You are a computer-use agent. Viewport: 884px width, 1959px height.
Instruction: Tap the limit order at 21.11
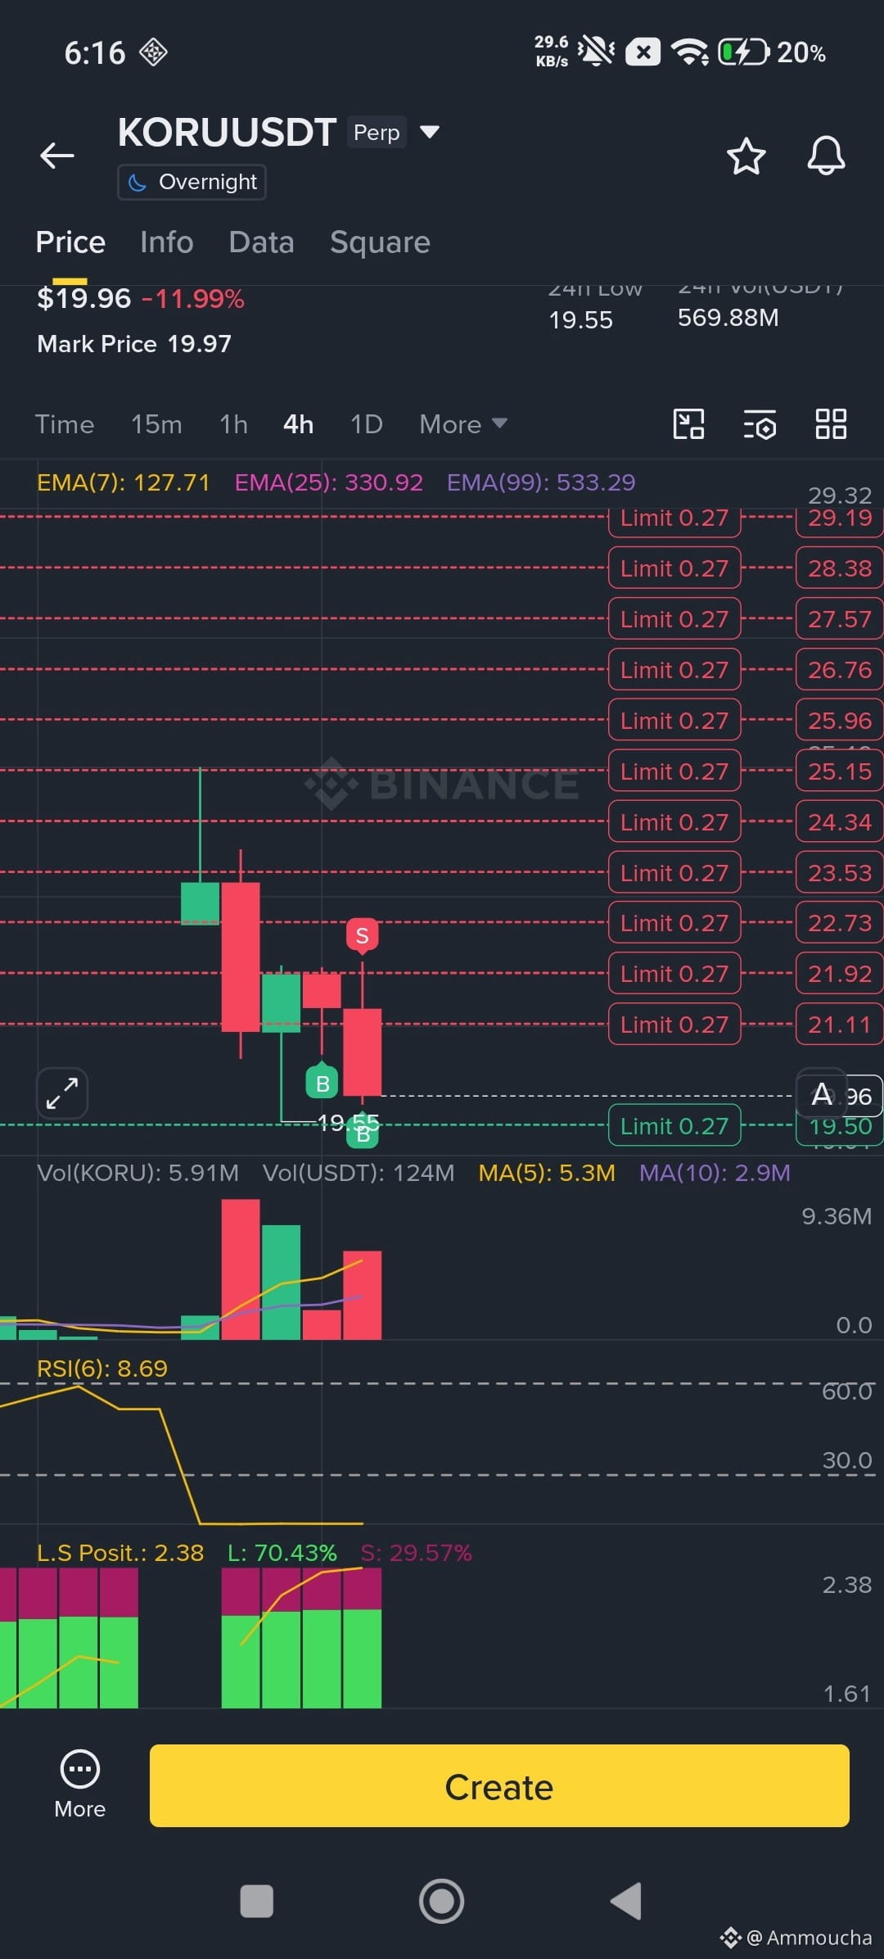click(674, 1025)
